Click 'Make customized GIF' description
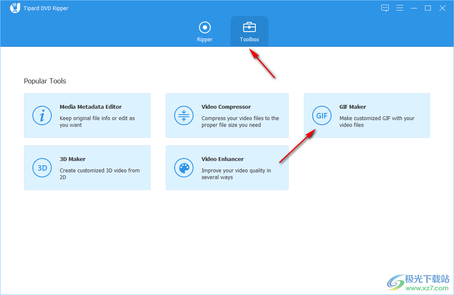The width and height of the screenshot is (454, 295). click(377, 121)
